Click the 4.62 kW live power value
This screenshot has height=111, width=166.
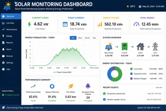pyautogui.click(x=41, y=24)
